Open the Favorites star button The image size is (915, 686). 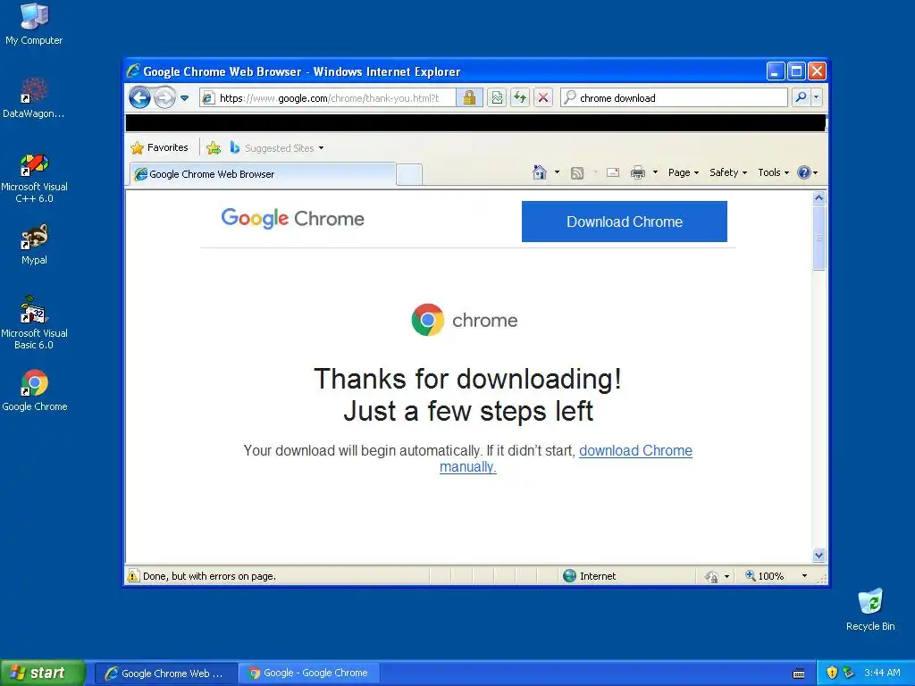coord(160,147)
